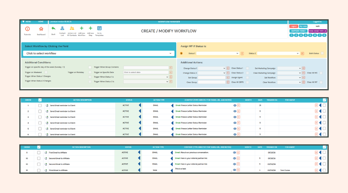
Task: Clear Trigger on Specific Date with C icon
Action: 171,72
